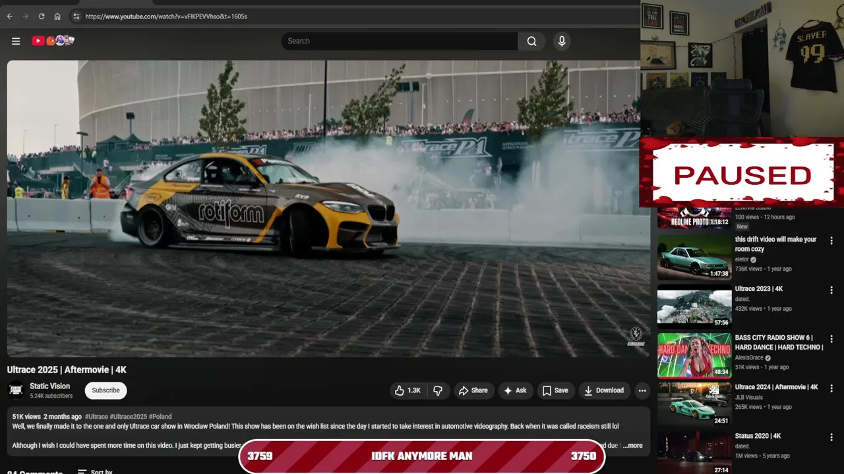Open Ultrace 2023 | 4K thumbnail
The height and width of the screenshot is (474, 844).
pyautogui.click(x=694, y=306)
